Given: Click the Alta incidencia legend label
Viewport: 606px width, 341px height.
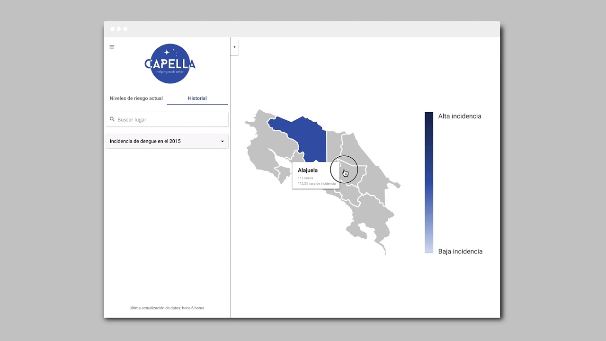Looking at the screenshot, I should pos(460,116).
